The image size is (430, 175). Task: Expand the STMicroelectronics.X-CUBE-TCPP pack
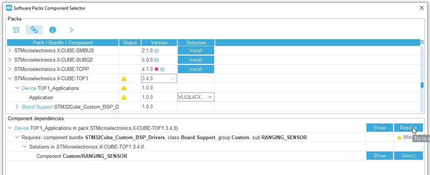(10, 69)
